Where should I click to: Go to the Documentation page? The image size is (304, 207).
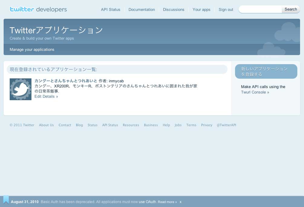coord(142,10)
